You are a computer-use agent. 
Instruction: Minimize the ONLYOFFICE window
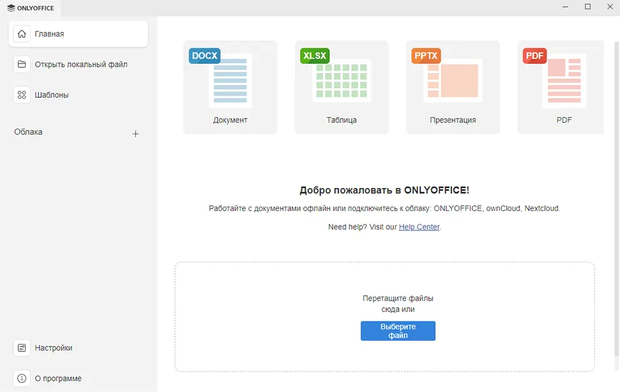(565, 7)
